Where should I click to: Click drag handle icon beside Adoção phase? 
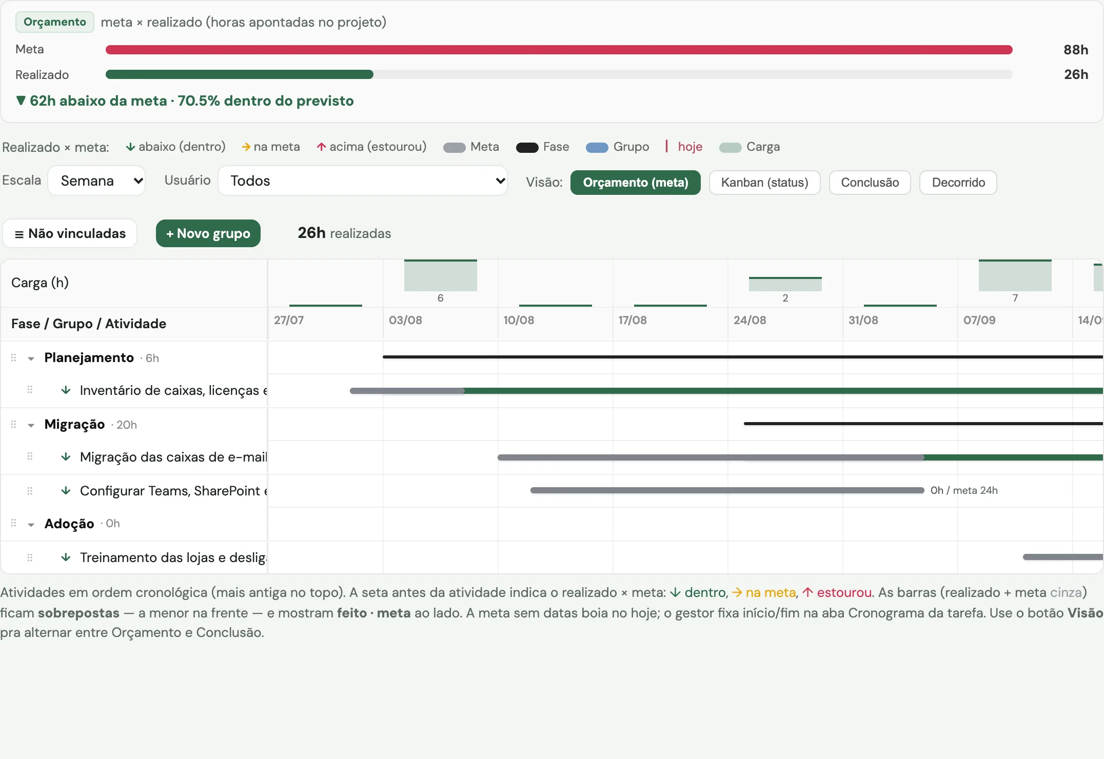click(14, 523)
